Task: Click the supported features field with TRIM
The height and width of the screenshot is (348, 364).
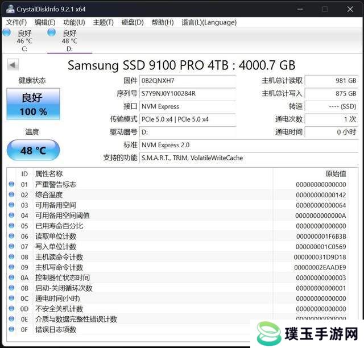Action: pyautogui.click(x=249, y=158)
